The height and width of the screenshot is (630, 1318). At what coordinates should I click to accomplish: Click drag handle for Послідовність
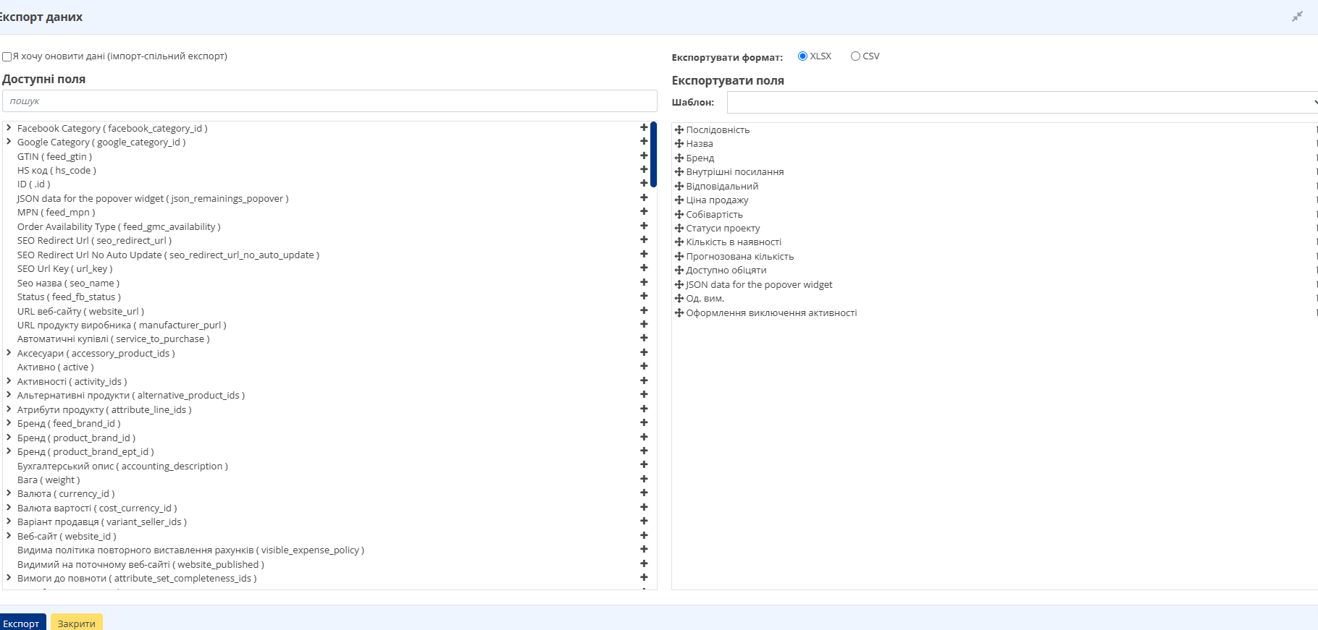[679, 130]
